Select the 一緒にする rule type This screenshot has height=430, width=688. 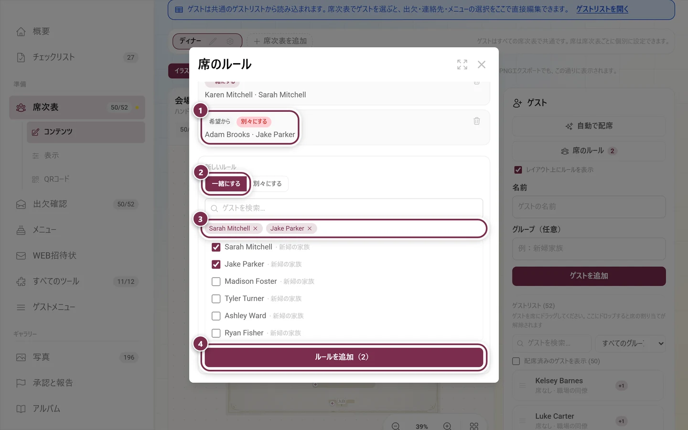tap(226, 184)
